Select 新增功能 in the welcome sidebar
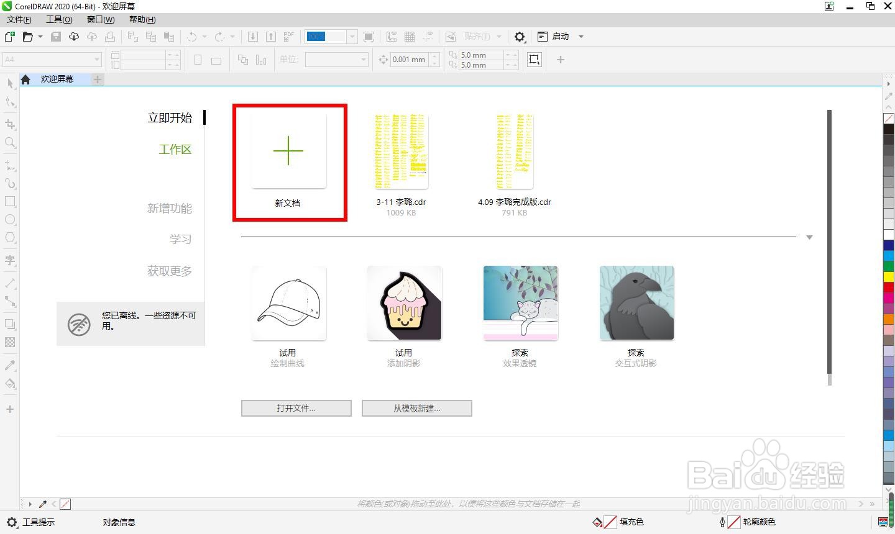Viewport: 895px width, 534px height. [x=170, y=209]
